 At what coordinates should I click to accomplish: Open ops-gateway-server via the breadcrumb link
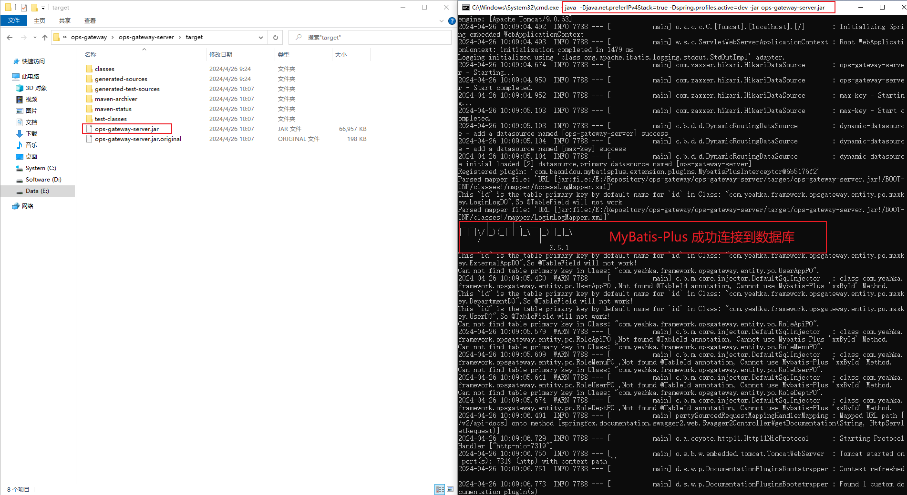146,37
